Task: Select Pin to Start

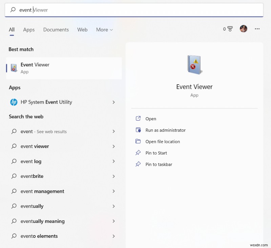Action: [x=156, y=153]
